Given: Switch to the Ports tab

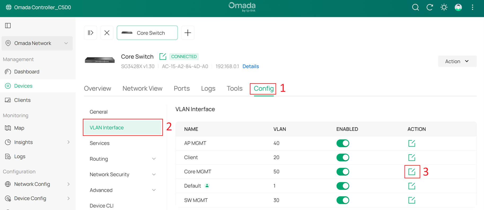Looking at the screenshot, I should [x=182, y=88].
